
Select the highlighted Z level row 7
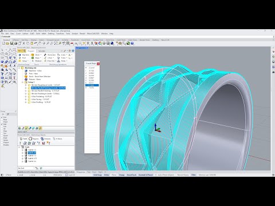(92, 85)
